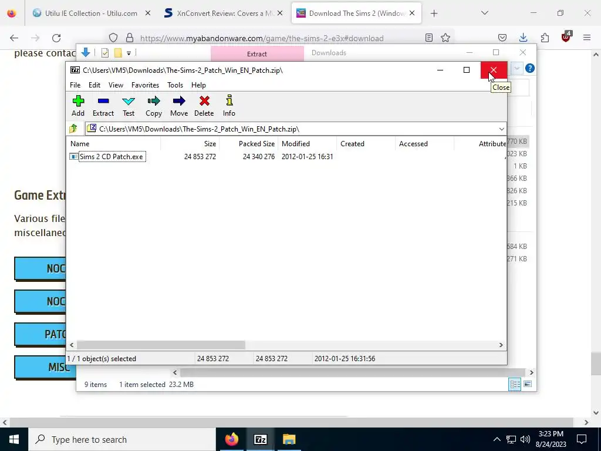Open Firefox downloads panel
The width and height of the screenshot is (601, 451).
coord(523,38)
